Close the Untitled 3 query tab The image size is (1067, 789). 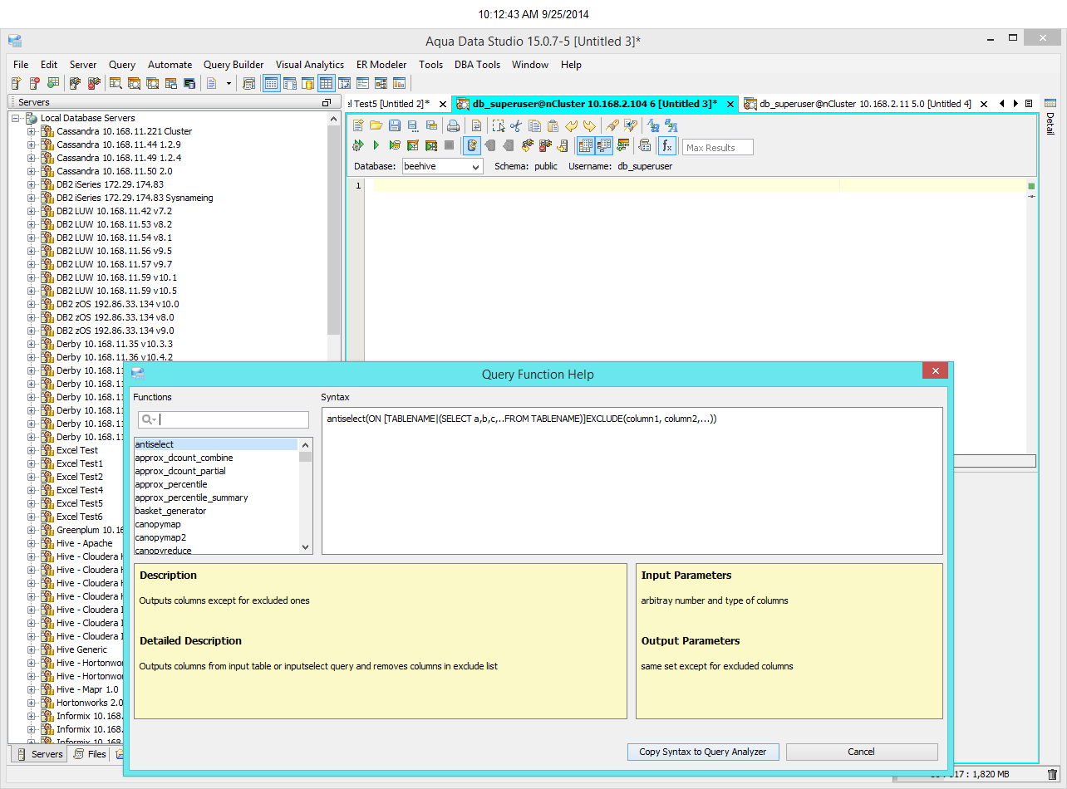730,104
